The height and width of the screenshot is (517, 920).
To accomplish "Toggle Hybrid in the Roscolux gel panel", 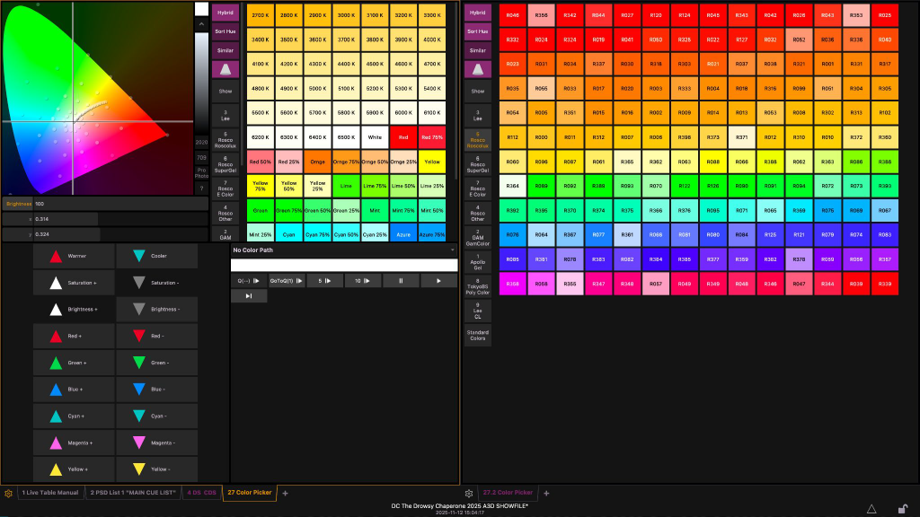I will (x=478, y=13).
